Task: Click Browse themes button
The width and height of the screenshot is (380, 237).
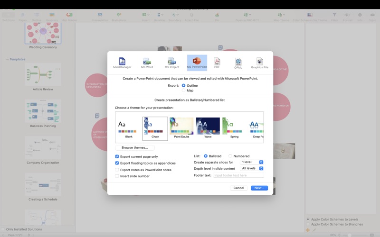Action: click(135, 147)
